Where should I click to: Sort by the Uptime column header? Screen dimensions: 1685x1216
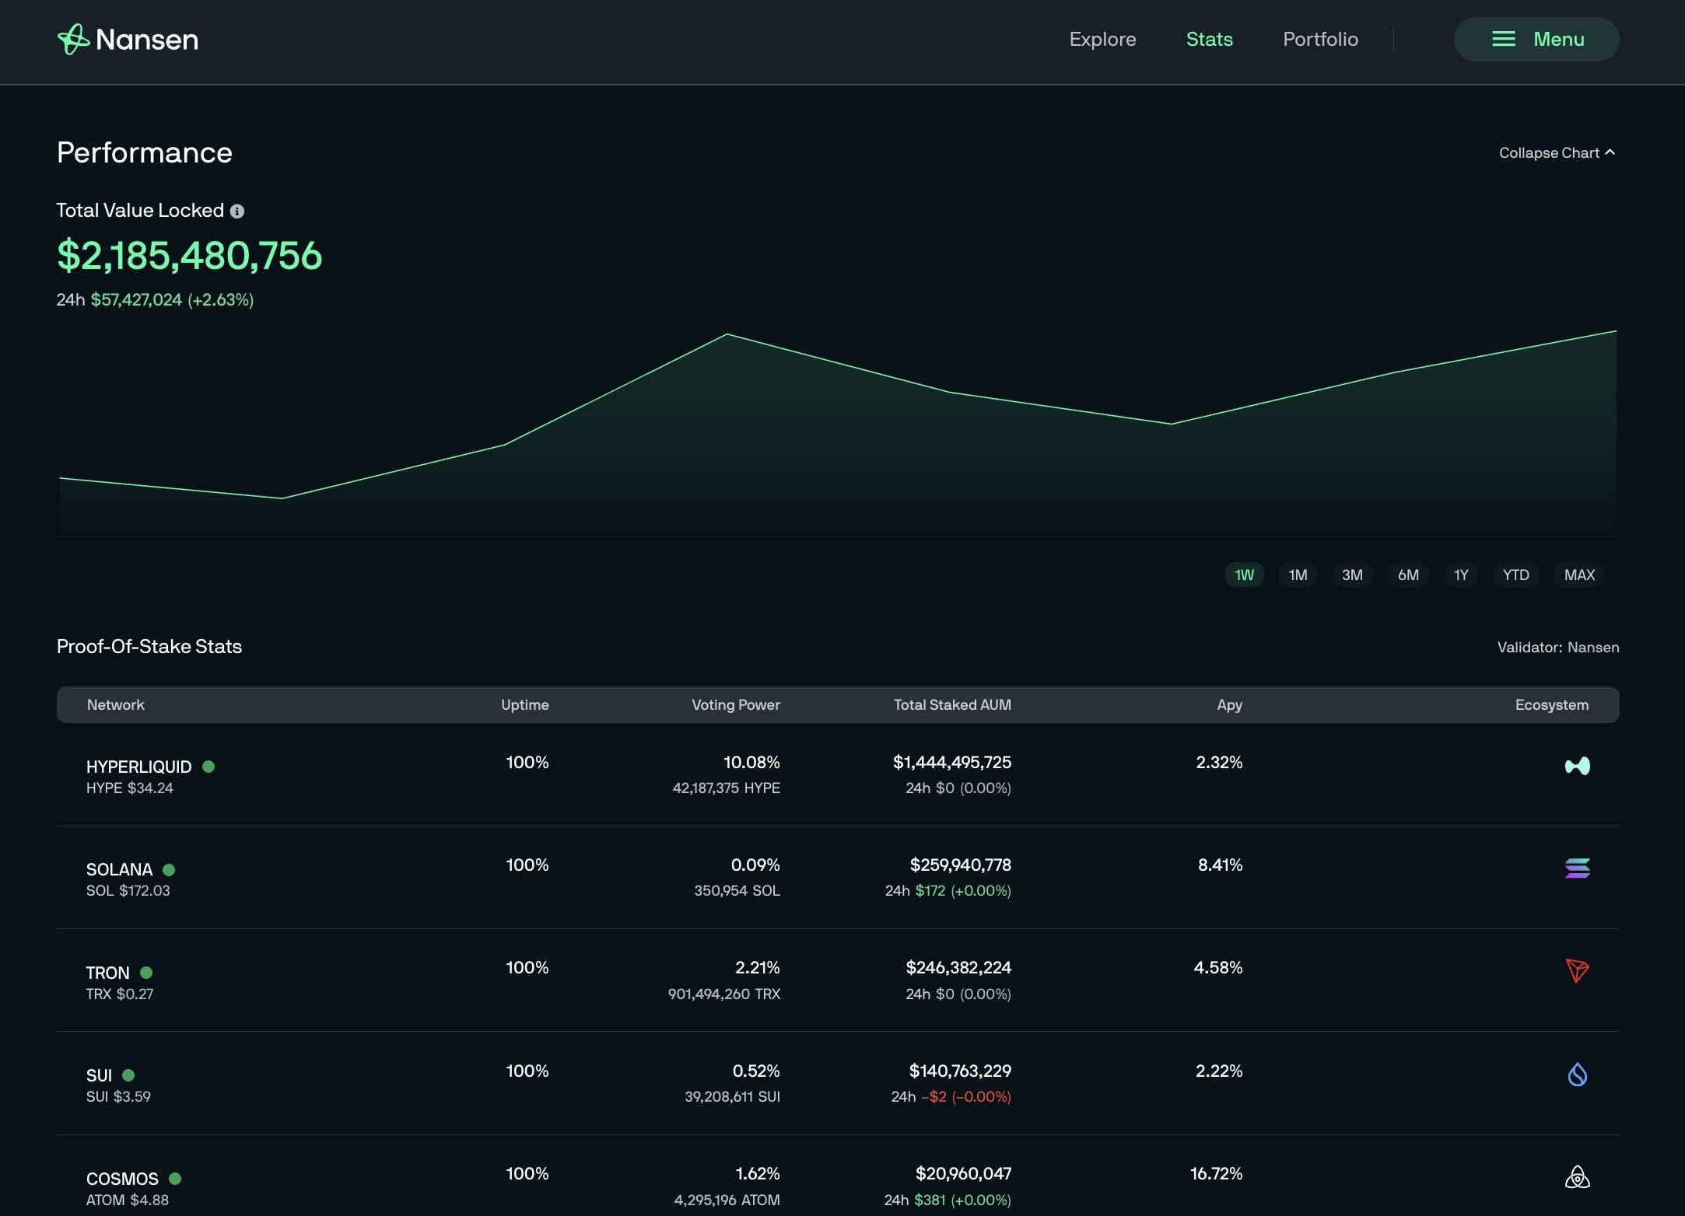point(524,704)
